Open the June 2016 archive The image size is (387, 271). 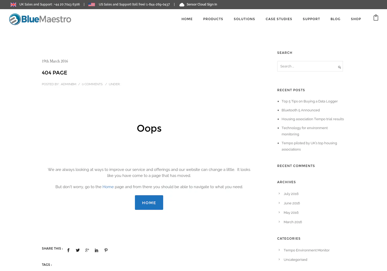(x=292, y=203)
